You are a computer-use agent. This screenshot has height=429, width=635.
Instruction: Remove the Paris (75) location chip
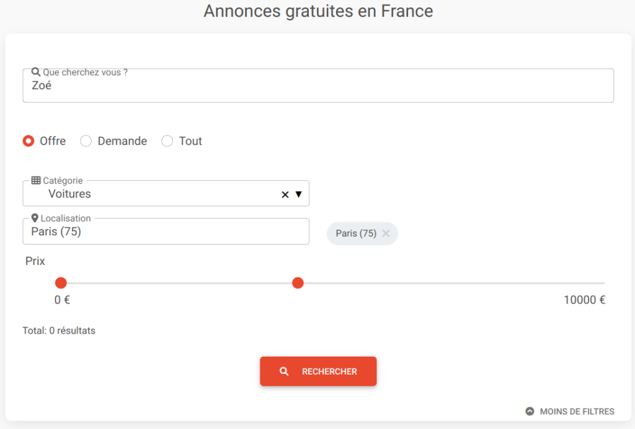pyautogui.click(x=386, y=233)
